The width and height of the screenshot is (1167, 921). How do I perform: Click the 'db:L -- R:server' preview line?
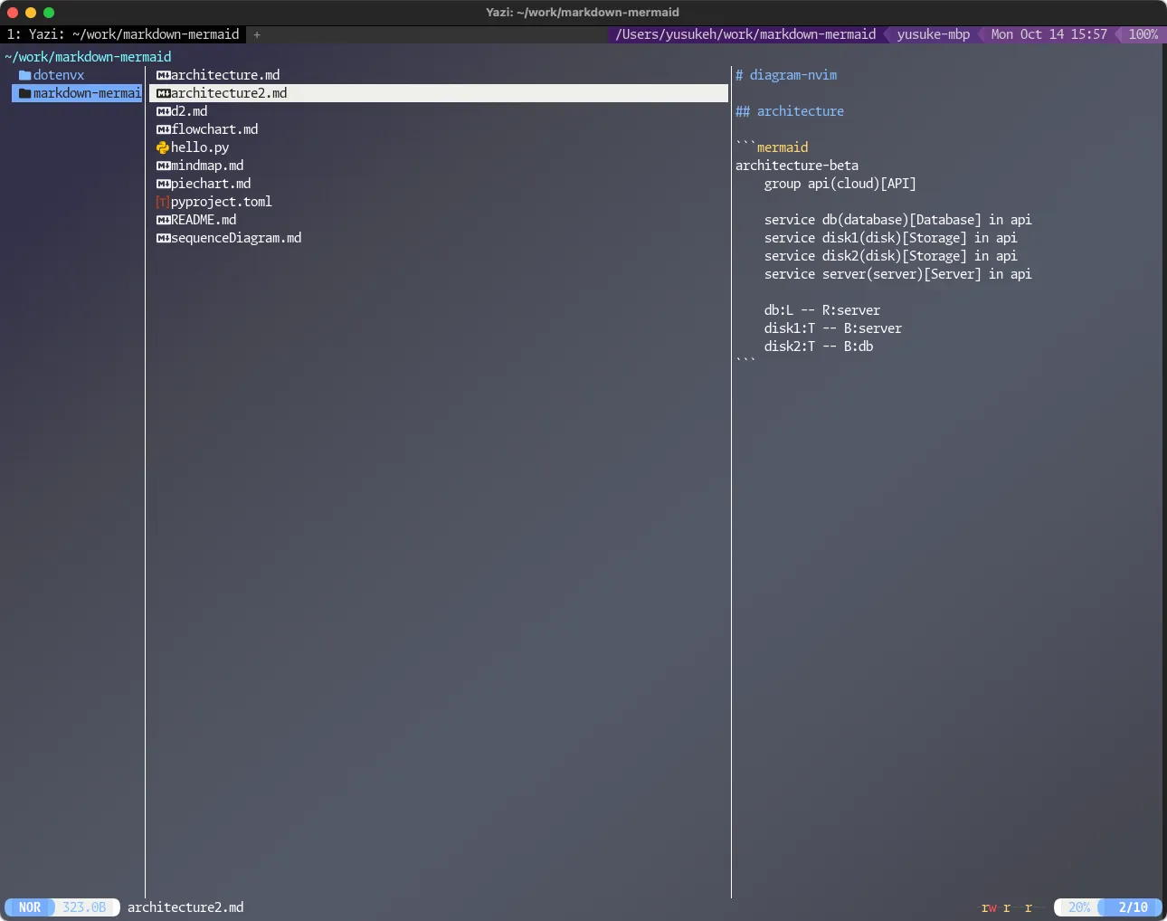(x=822, y=310)
